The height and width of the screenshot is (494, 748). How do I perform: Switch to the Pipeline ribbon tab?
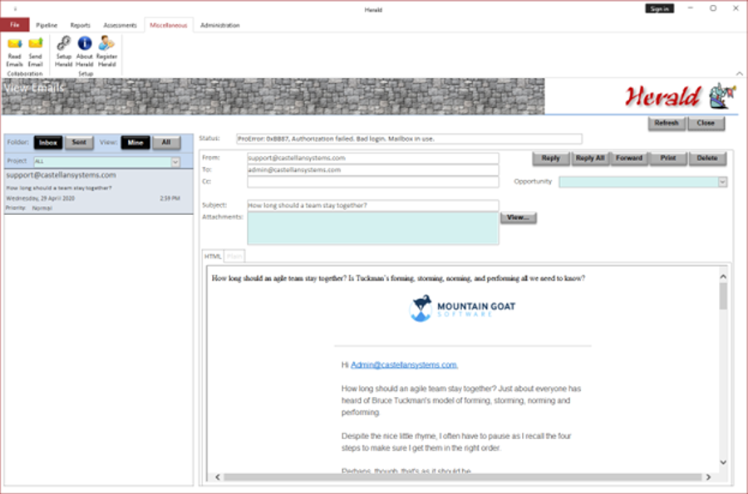pyautogui.click(x=47, y=25)
